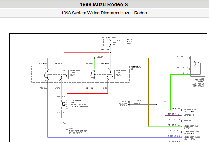This screenshot has height=142, width=209.
Task: Click the 'GRN' label at pin B9
Action: coord(174,108)
